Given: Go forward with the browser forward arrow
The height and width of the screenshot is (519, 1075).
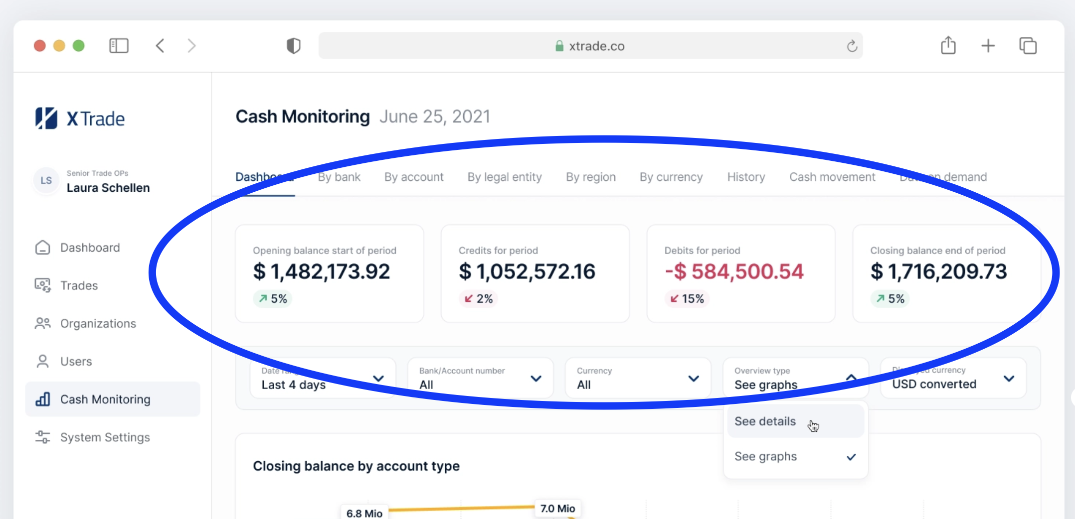Looking at the screenshot, I should tap(191, 46).
